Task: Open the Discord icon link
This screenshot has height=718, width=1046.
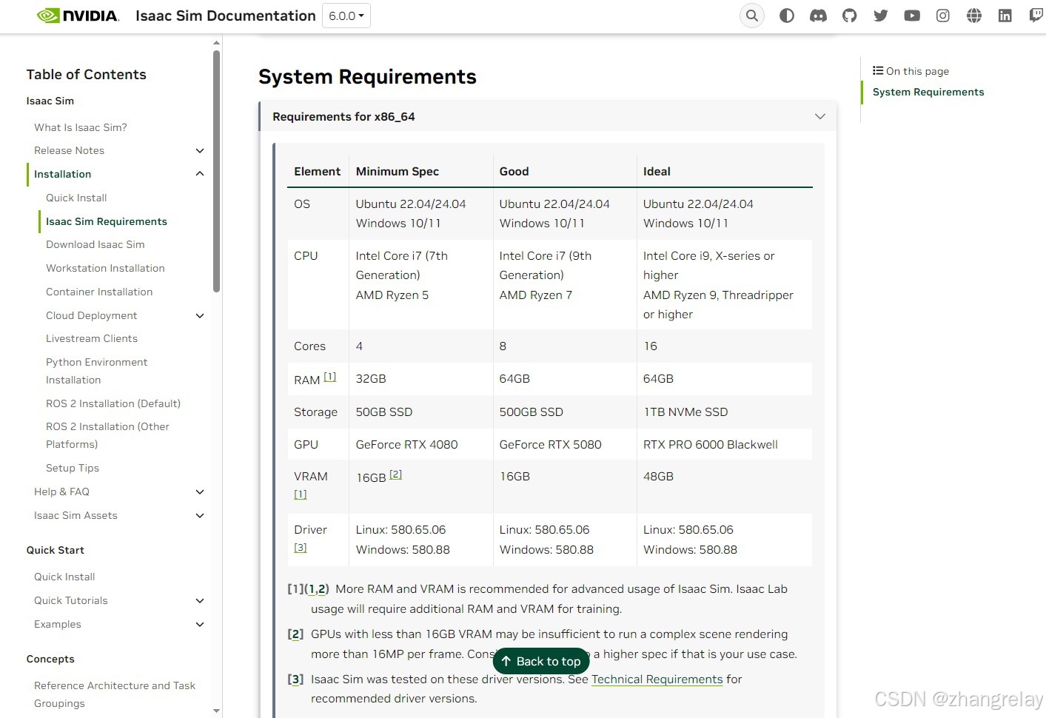Action: tap(818, 16)
